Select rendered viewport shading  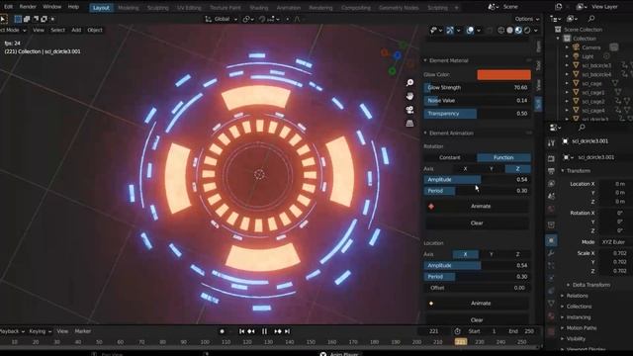pyautogui.click(x=527, y=30)
